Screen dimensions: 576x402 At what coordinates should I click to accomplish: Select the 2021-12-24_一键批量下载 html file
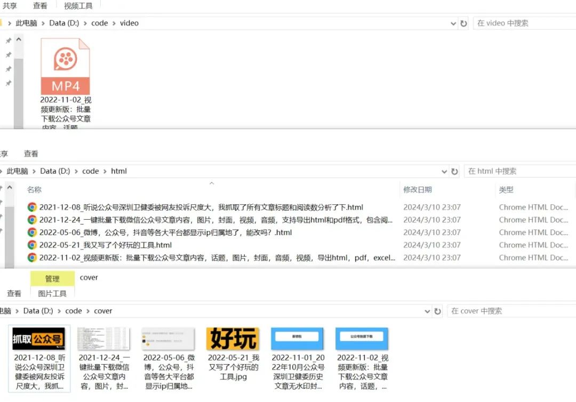(216, 220)
